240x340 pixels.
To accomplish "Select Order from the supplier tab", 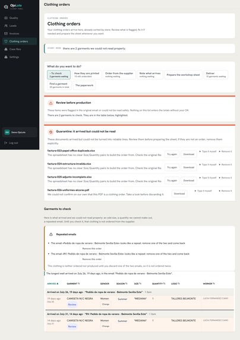I will coord(119,75).
